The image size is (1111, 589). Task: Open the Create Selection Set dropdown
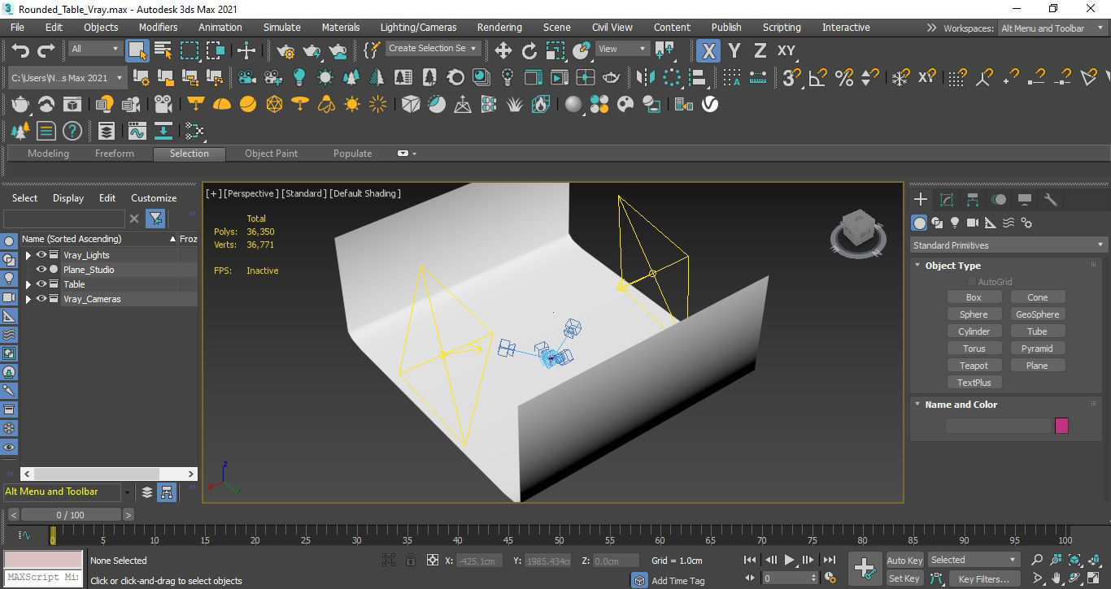pyautogui.click(x=432, y=49)
